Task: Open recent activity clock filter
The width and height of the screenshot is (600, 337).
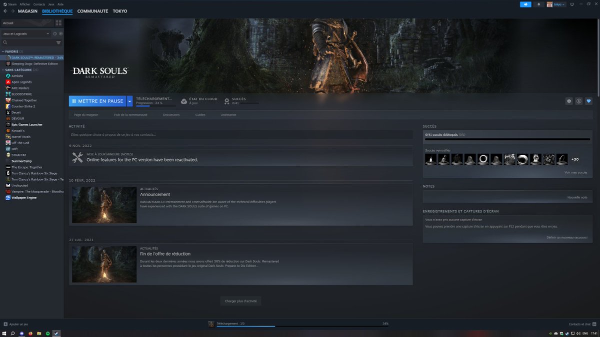Action: pos(55,33)
